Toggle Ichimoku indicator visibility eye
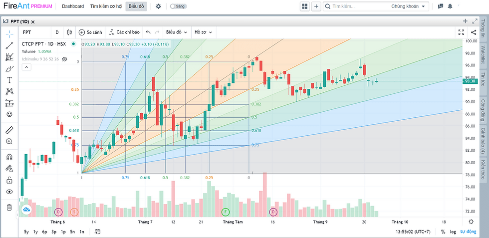 pyautogui.click(x=64, y=59)
